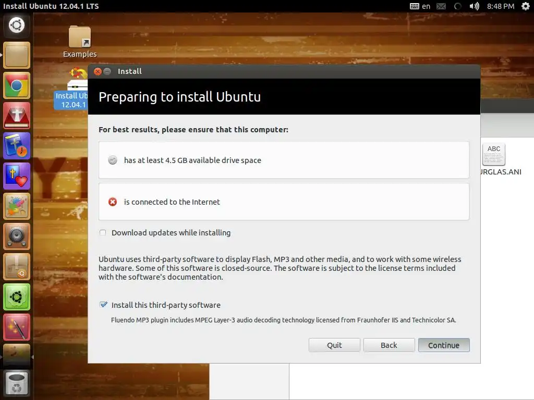The height and width of the screenshot is (400, 534).
Task: Open the red Bible app icon
Action: click(16, 116)
